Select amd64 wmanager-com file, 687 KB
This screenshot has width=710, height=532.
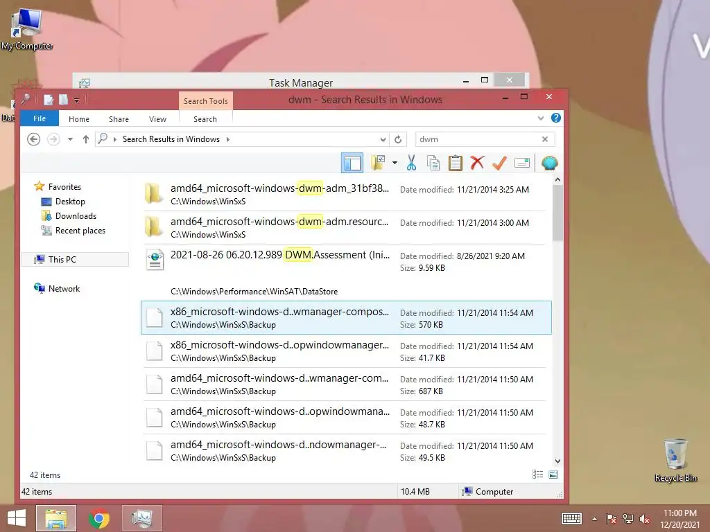(x=344, y=384)
